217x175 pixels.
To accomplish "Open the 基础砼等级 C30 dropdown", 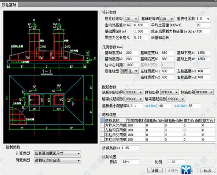I will pyautogui.click(x=167, y=19).
